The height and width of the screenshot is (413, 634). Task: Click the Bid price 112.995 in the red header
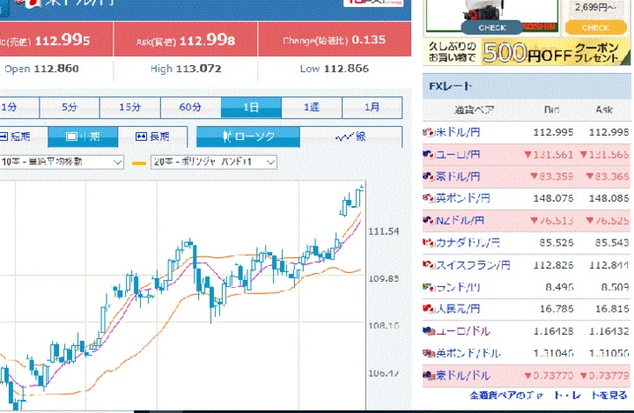click(x=63, y=40)
